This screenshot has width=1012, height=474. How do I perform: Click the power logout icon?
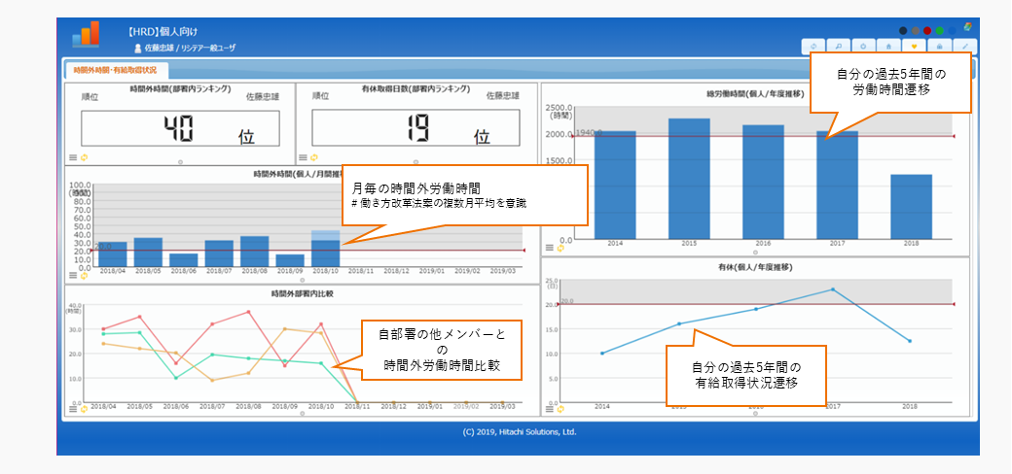[x=863, y=47]
